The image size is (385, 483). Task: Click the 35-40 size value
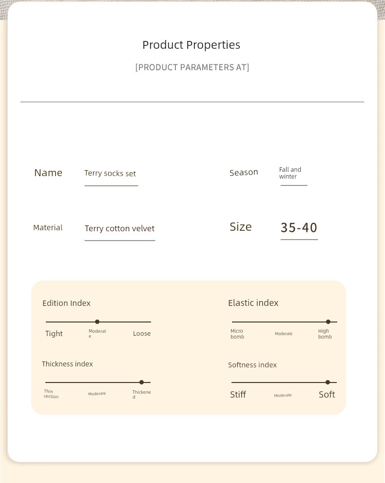point(299,228)
